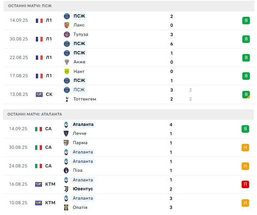Screen dimensions: 257x215
Task: Click the Parma club crest icon
Action: click(x=66, y=143)
